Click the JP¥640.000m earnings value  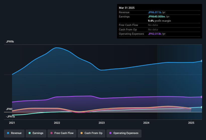pos(157,16)
